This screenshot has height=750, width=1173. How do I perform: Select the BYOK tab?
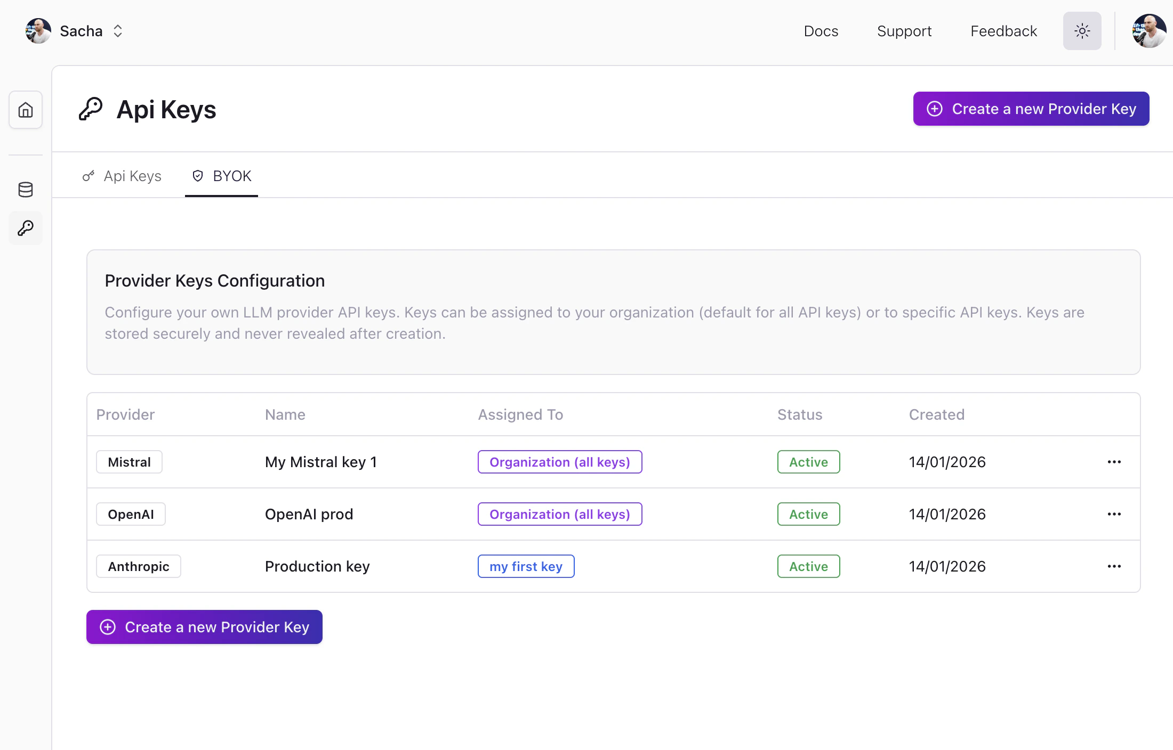click(221, 176)
